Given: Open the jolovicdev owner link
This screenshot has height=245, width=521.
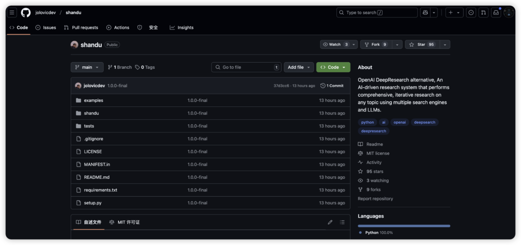Looking at the screenshot, I should coord(46,13).
